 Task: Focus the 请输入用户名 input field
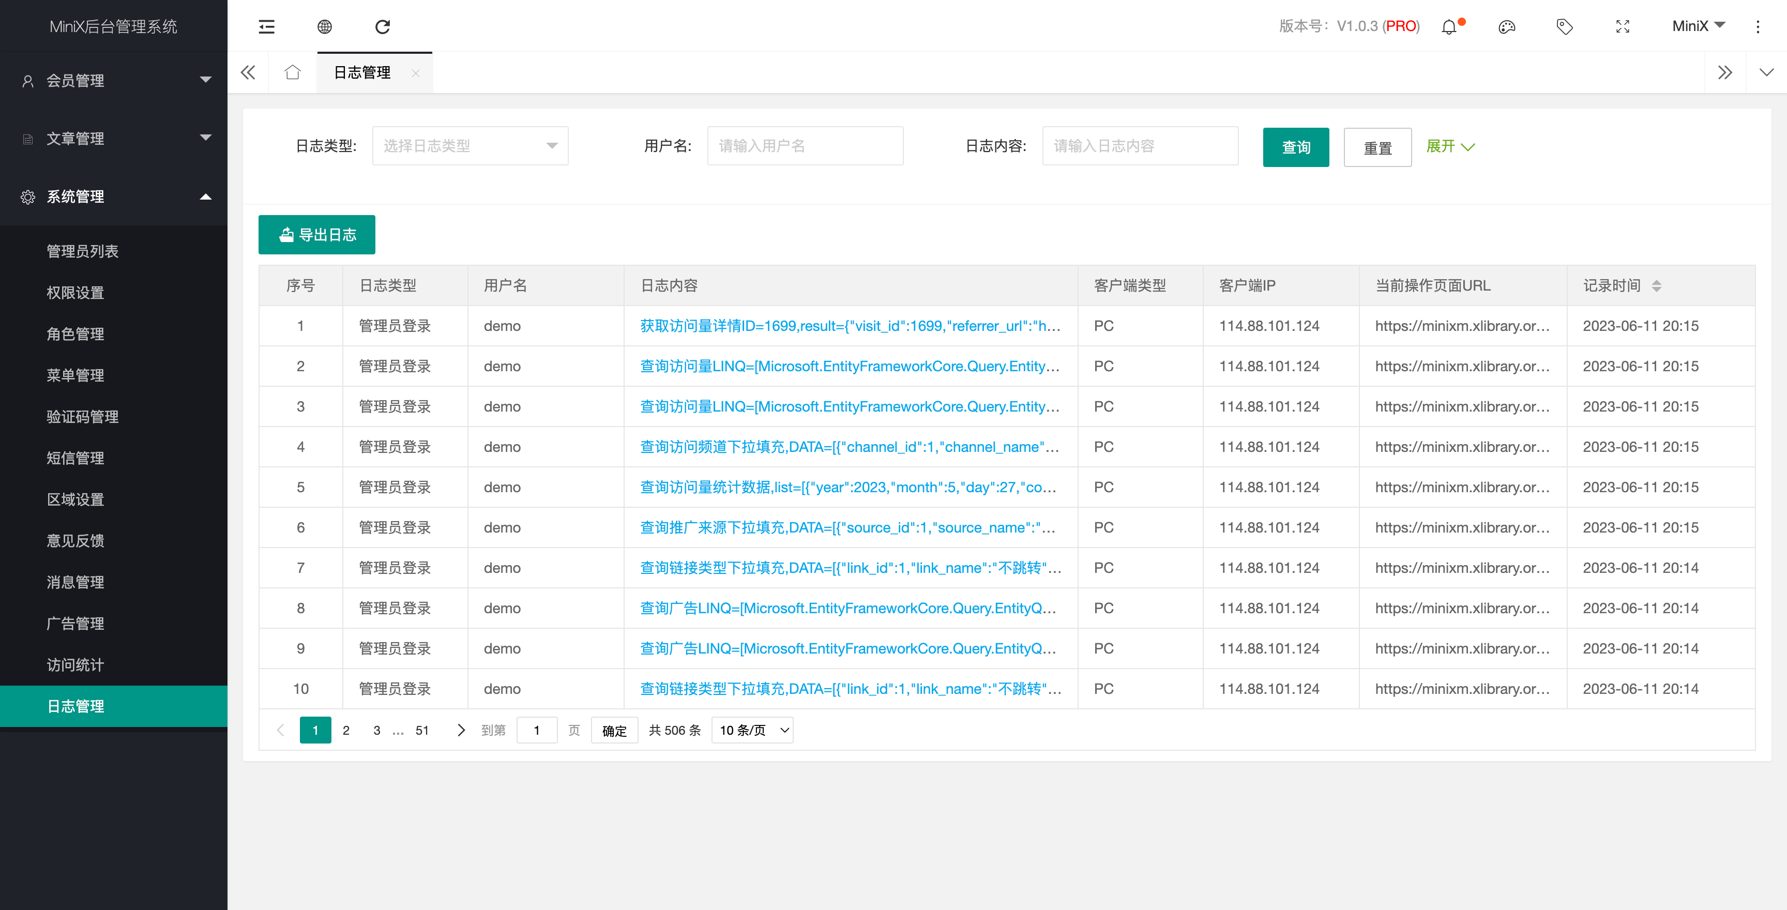tap(805, 146)
